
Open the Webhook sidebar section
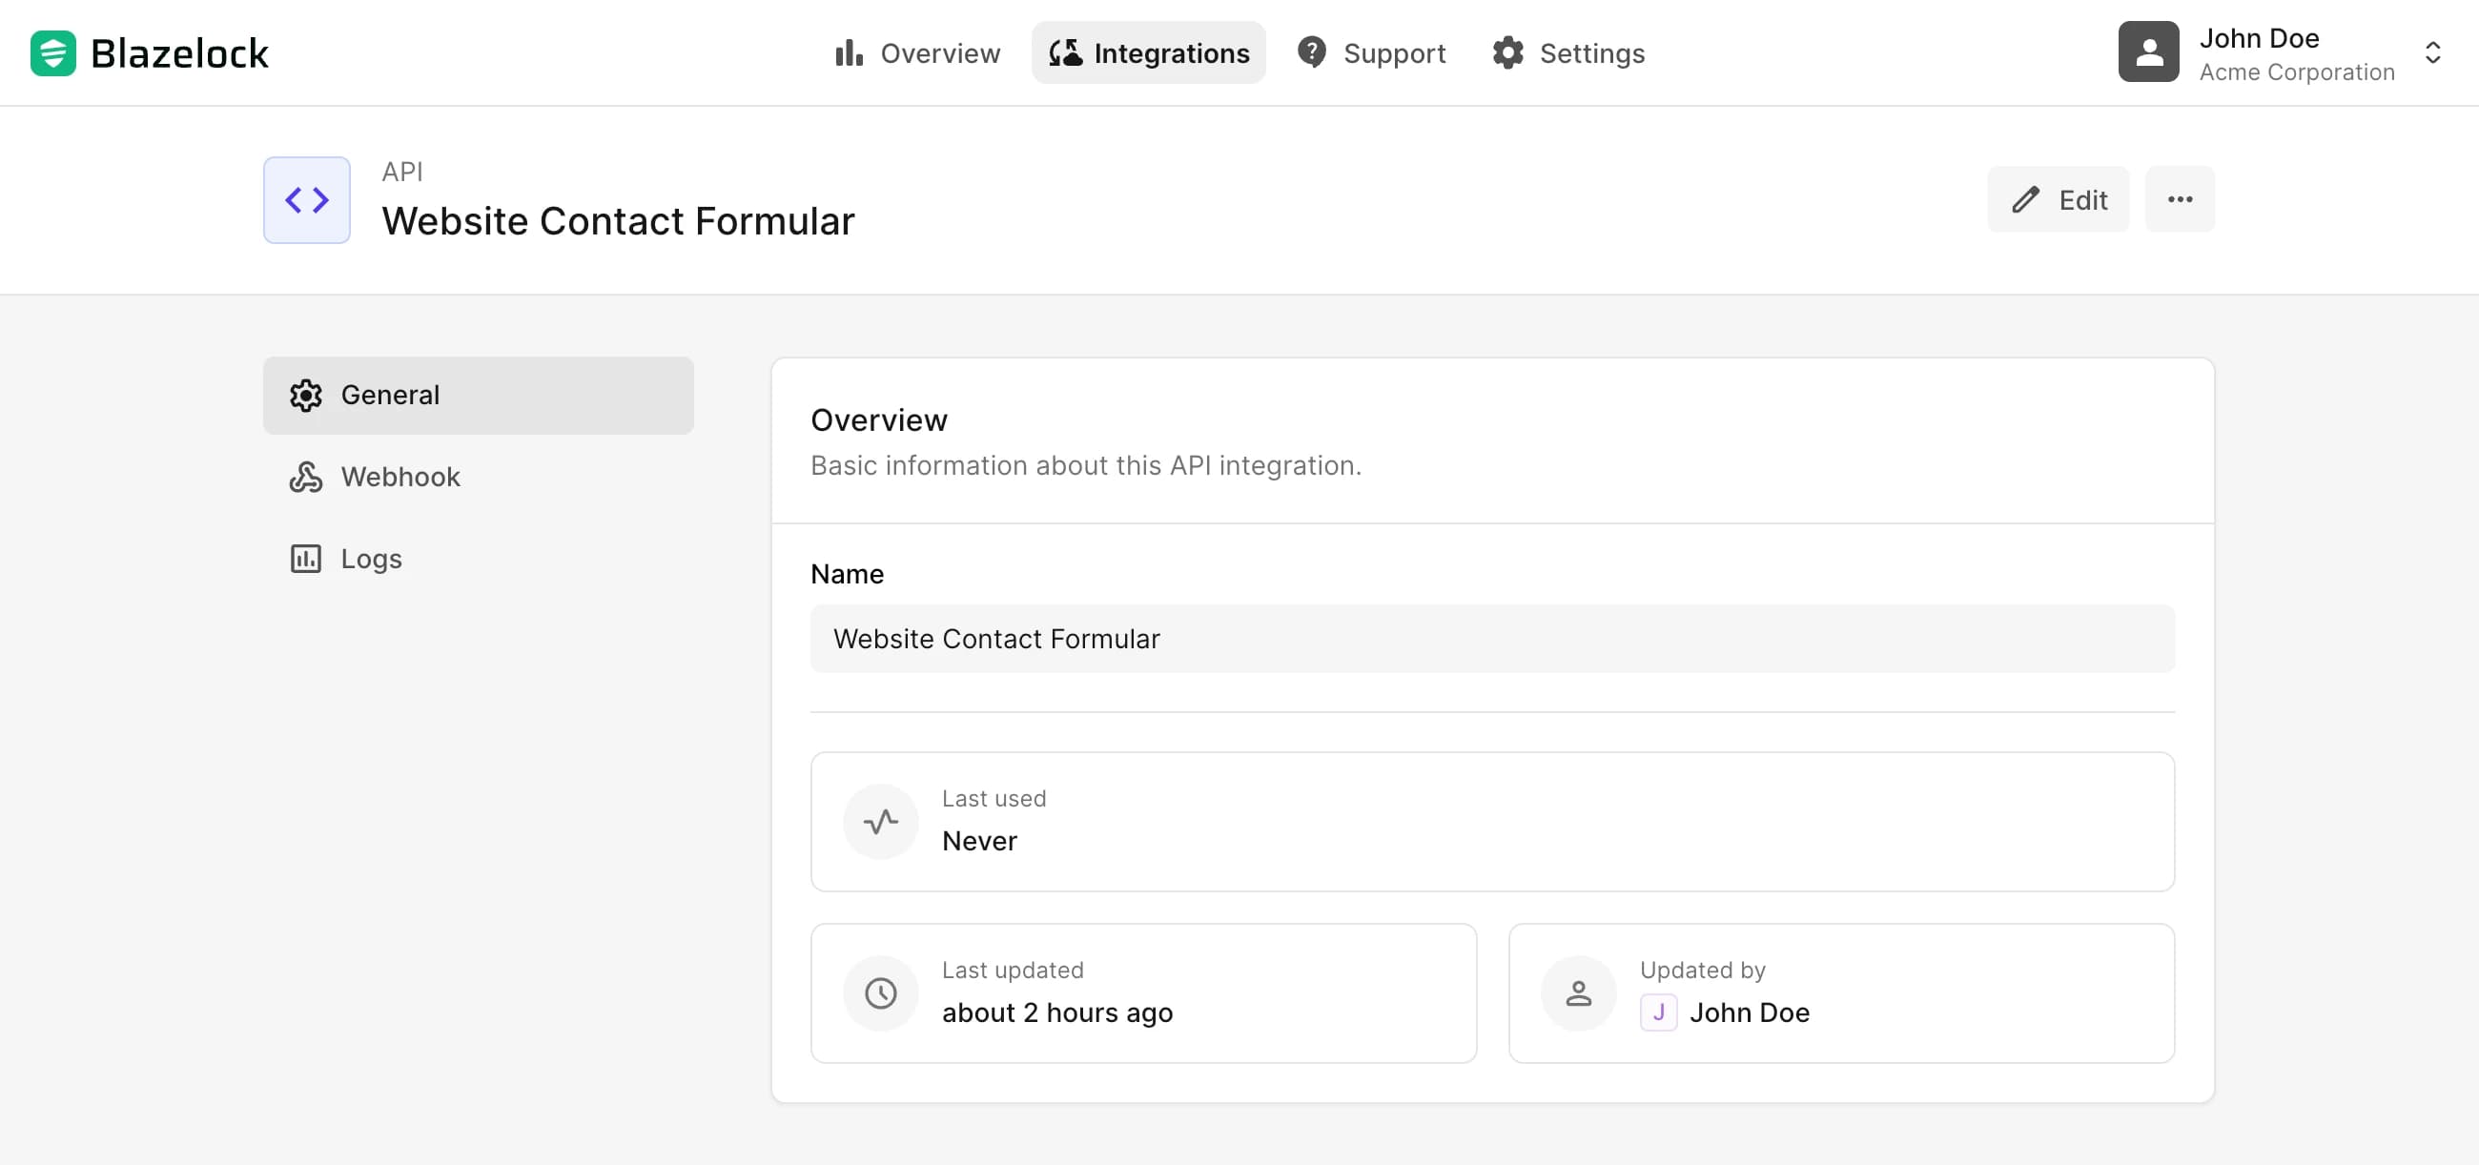point(400,478)
